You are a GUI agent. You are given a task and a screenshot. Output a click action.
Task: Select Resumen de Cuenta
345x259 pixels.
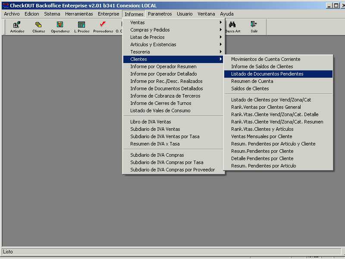[278, 81]
